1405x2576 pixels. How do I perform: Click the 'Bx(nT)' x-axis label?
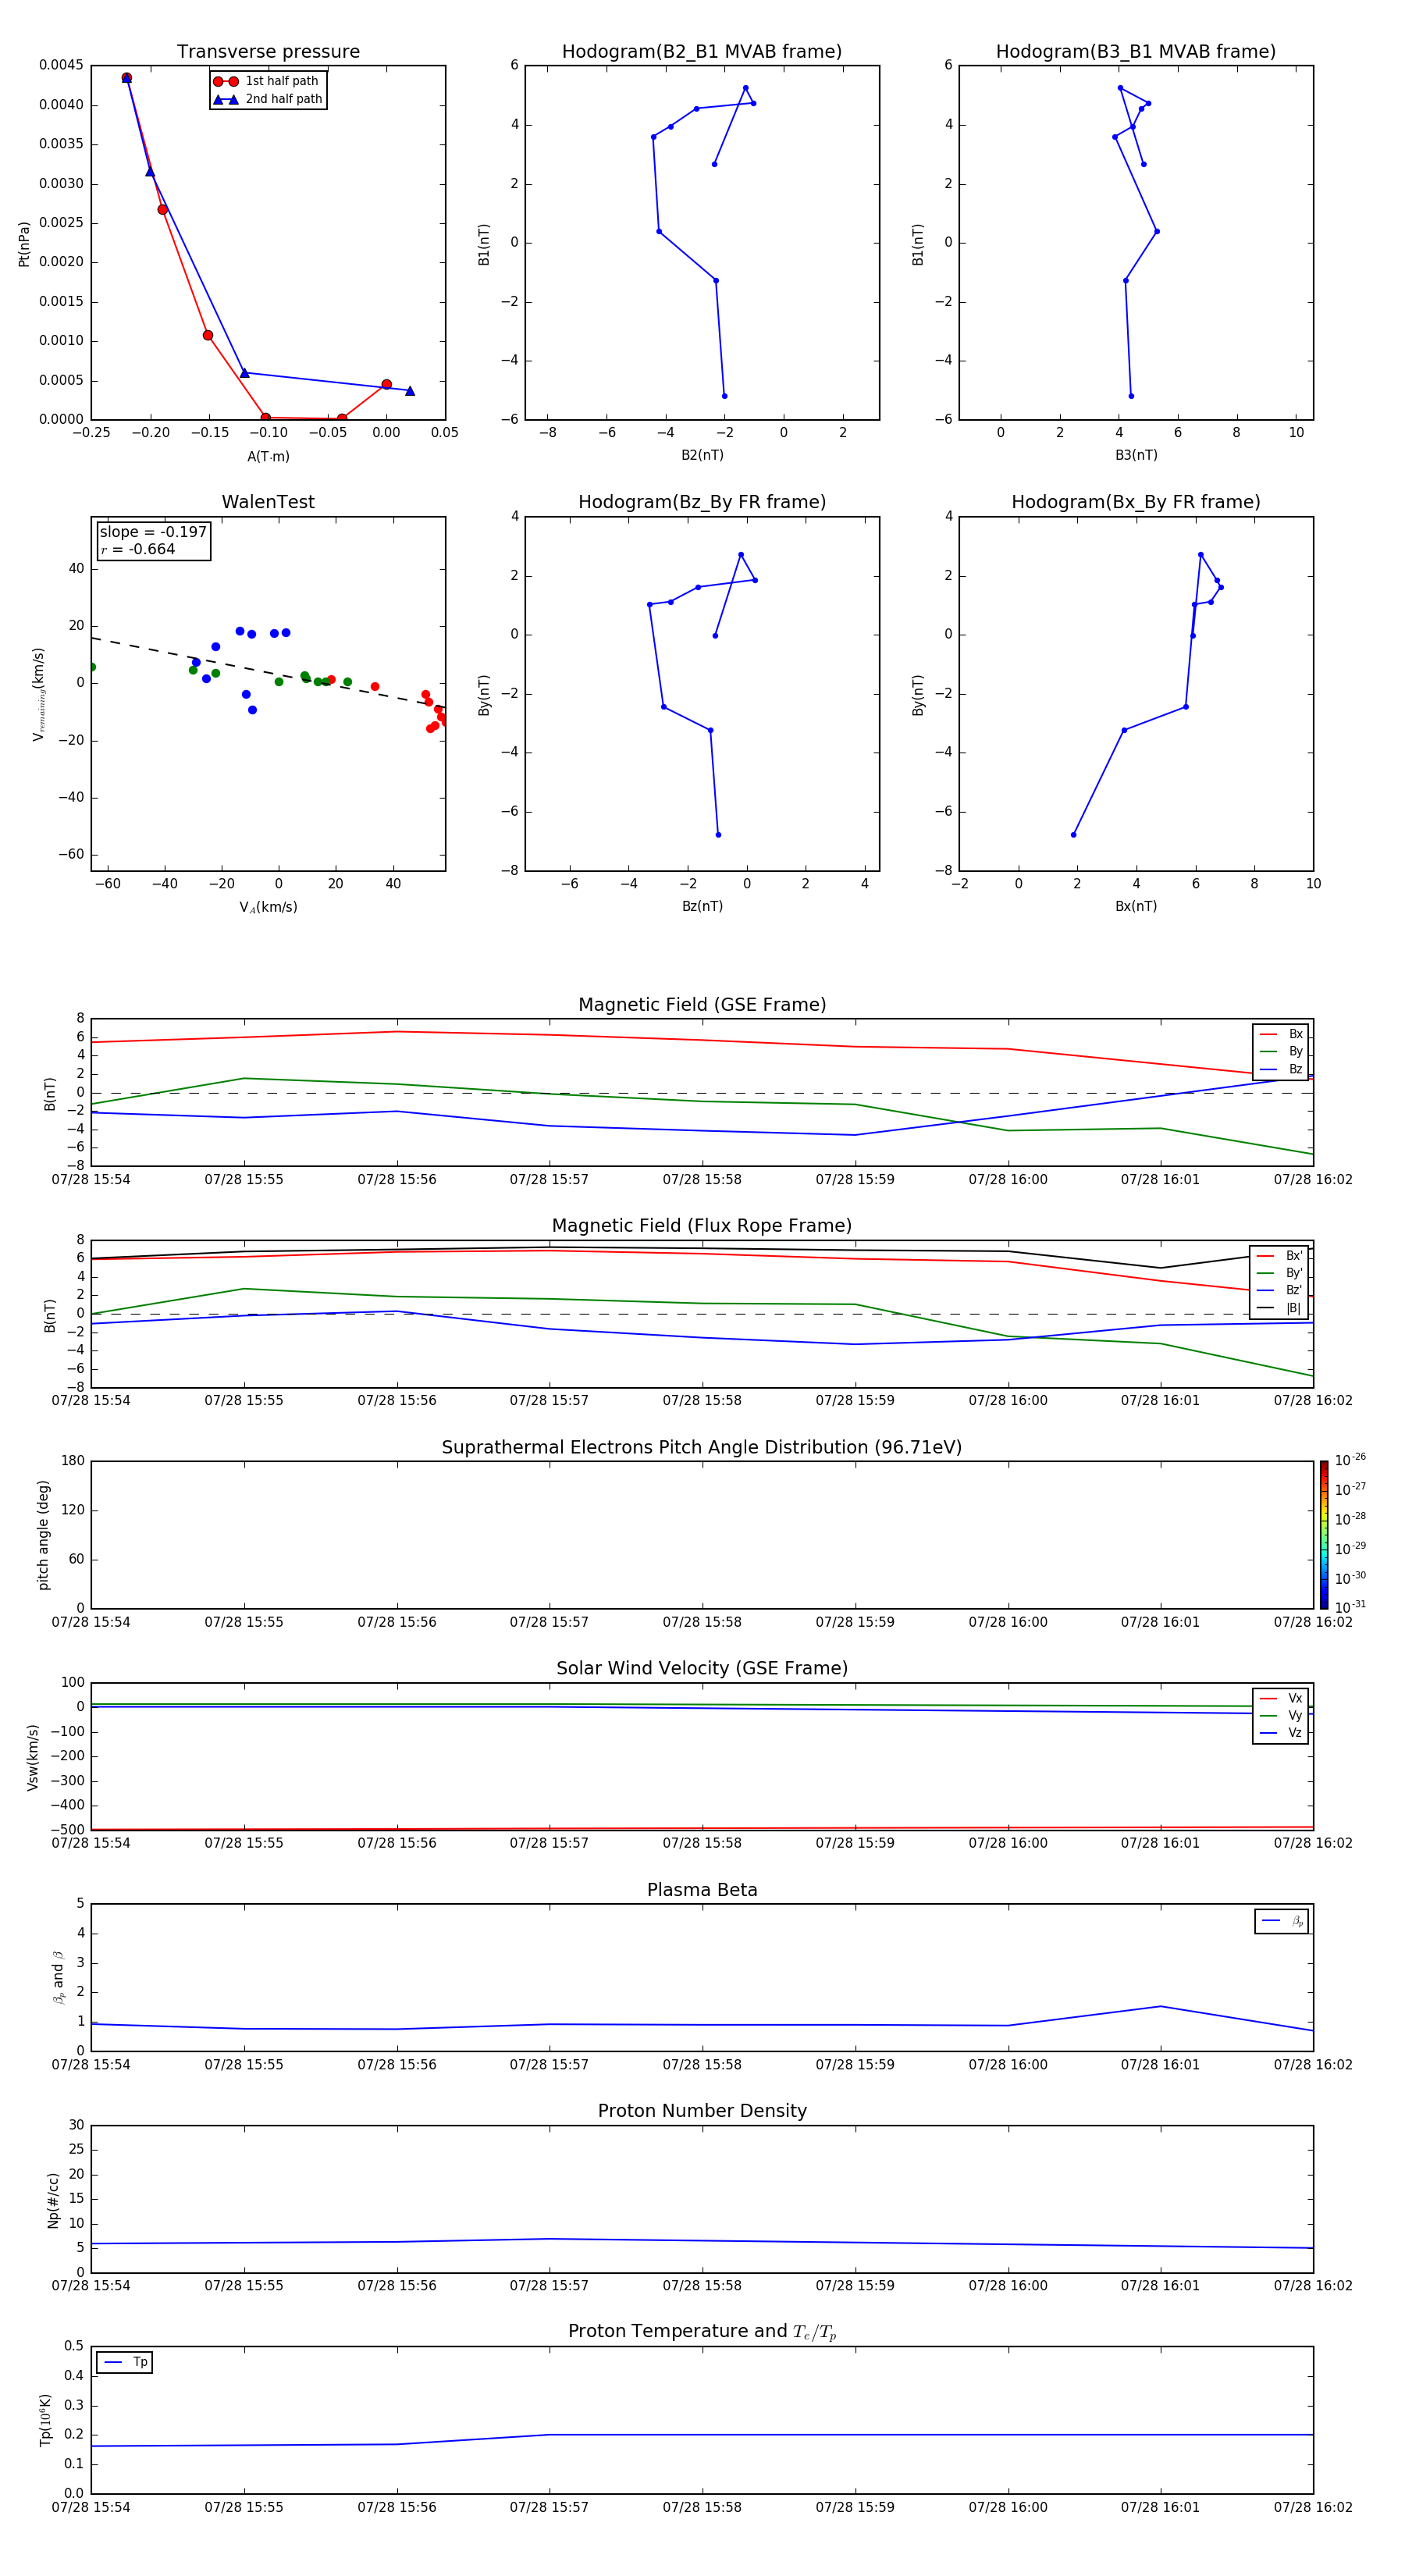click(x=1136, y=906)
